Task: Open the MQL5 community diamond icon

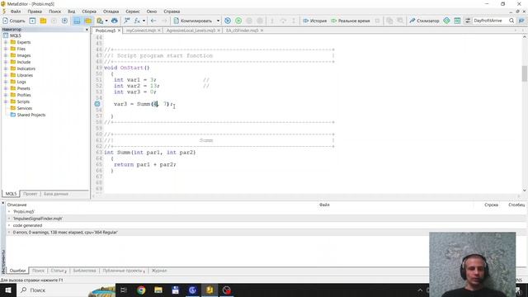Action: pyautogui.click(x=446, y=21)
